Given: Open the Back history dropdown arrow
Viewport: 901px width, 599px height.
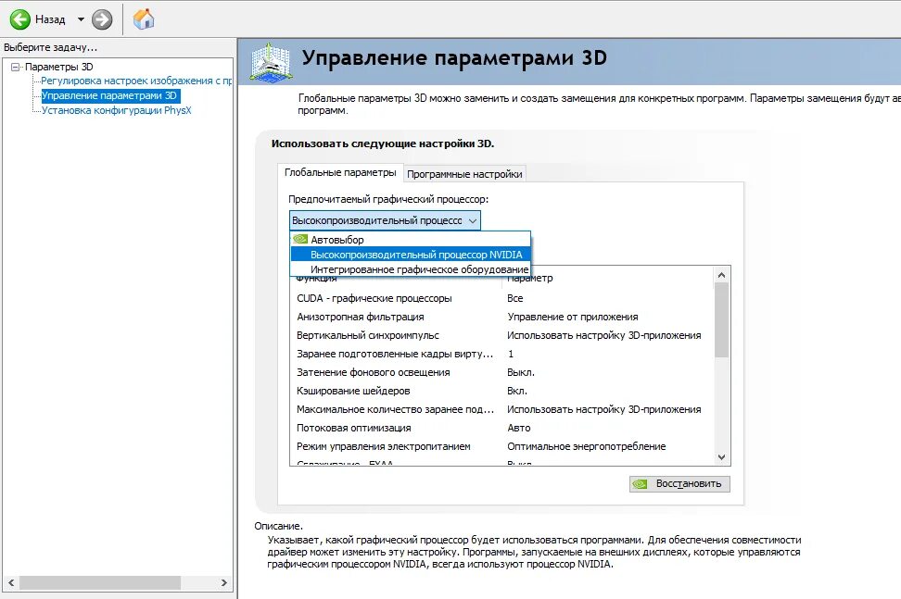Looking at the screenshot, I should coord(81,19).
